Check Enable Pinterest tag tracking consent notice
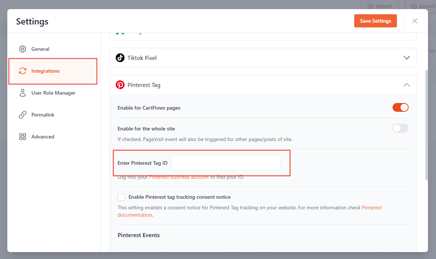 (121, 197)
